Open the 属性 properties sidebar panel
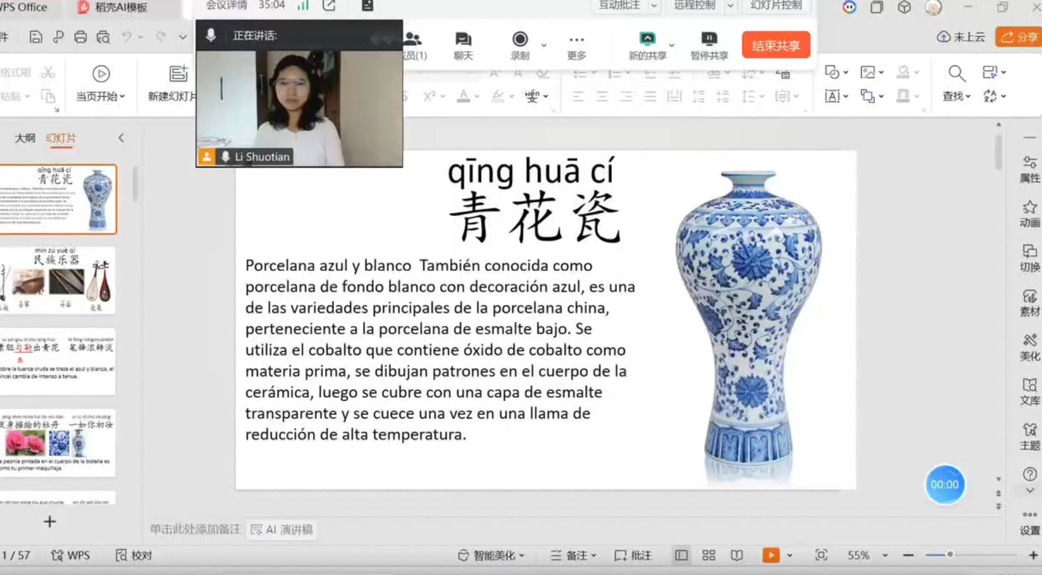The image size is (1042, 575). 1029,169
